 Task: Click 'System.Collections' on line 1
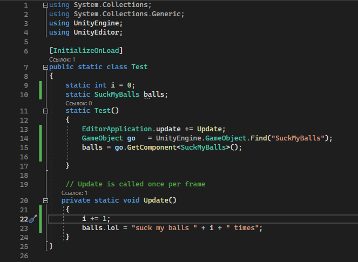(x=111, y=5)
